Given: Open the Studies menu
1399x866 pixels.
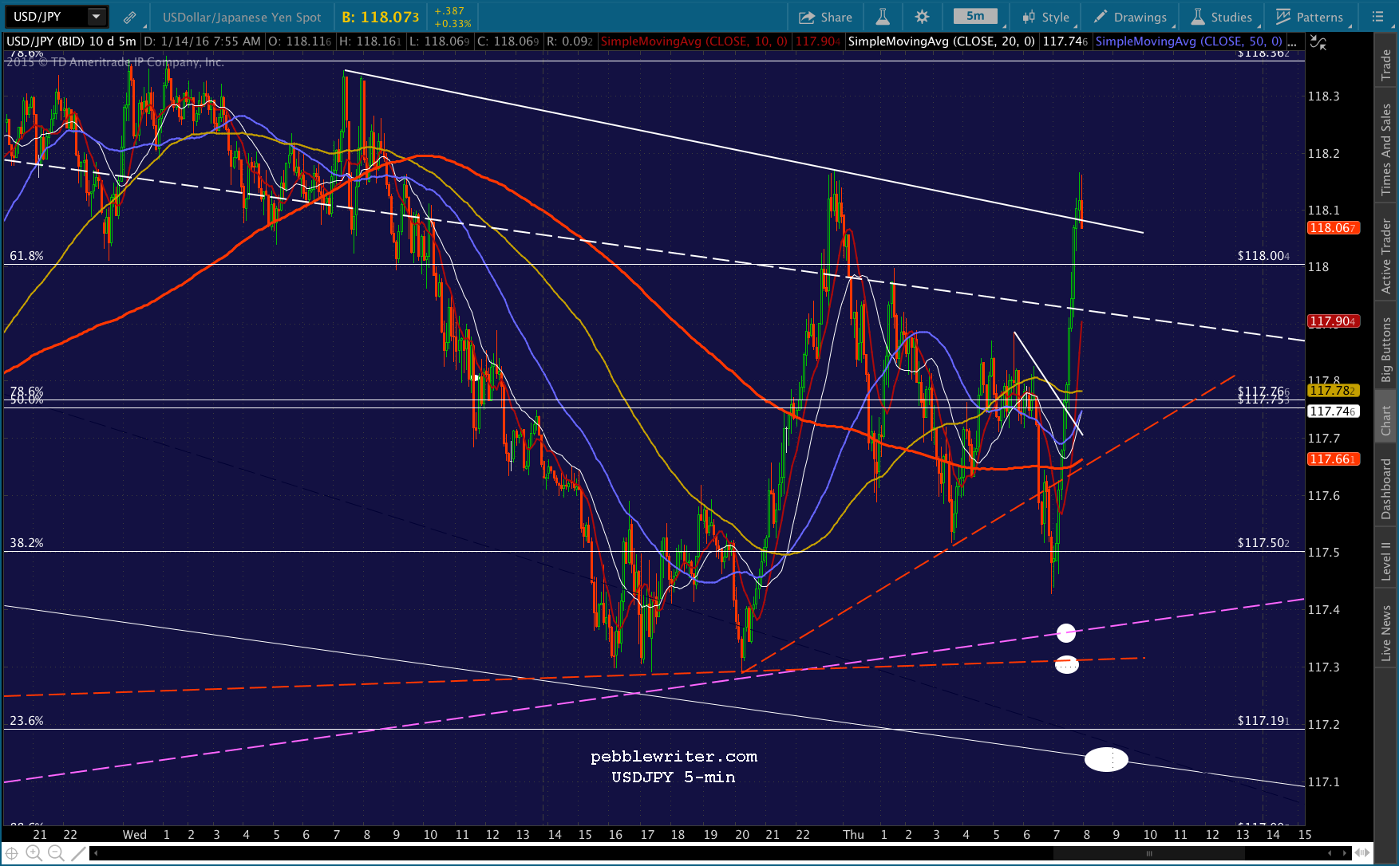Looking at the screenshot, I should (x=1222, y=17).
